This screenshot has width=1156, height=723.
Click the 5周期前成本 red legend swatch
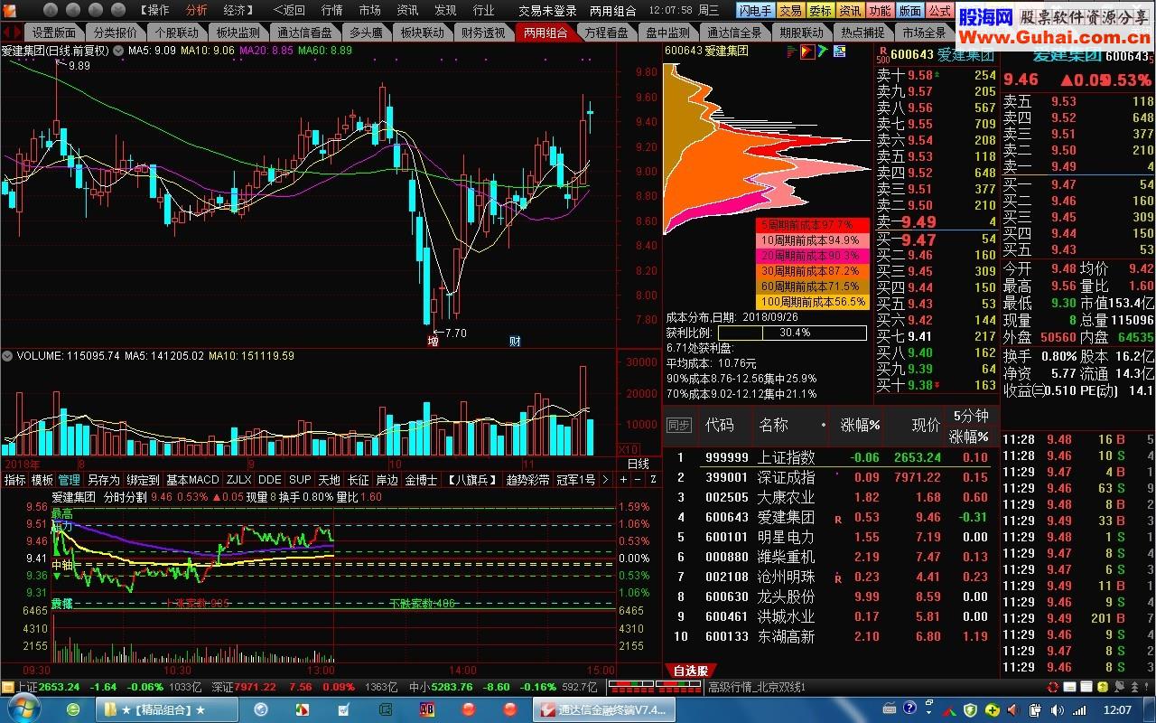813,224
